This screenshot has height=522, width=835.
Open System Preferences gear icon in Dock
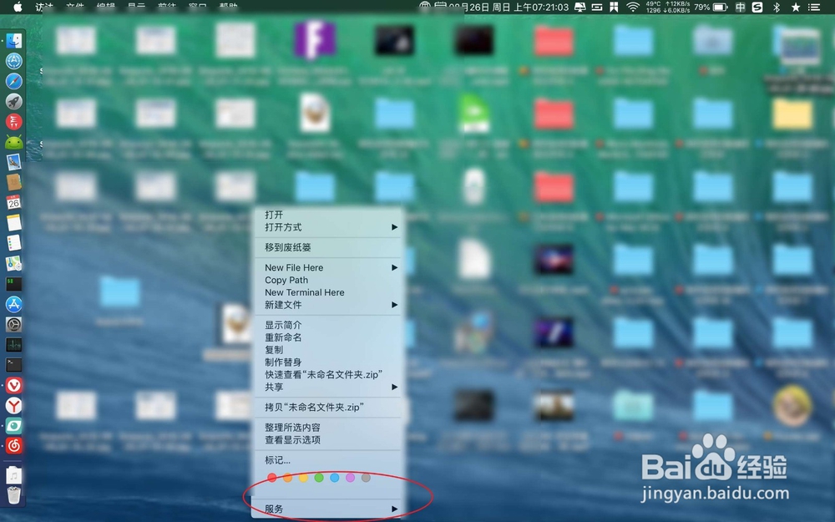(14, 324)
